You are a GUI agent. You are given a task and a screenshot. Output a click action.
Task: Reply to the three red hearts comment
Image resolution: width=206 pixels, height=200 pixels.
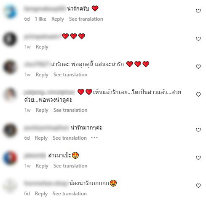pos(42,47)
